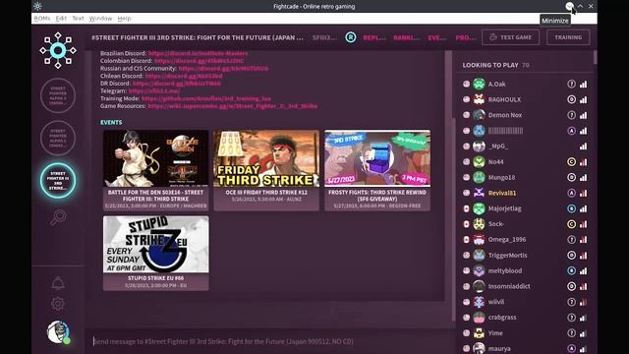The height and width of the screenshot is (354, 629).
Task: Click RAGHOULX's avatar icon
Action: click(479, 99)
